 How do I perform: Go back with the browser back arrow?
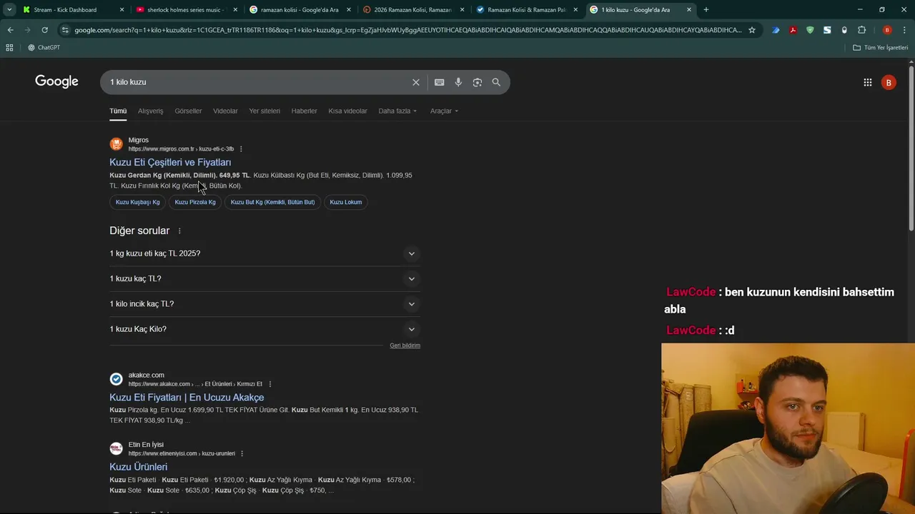pyautogui.click(x=10, y=30)
